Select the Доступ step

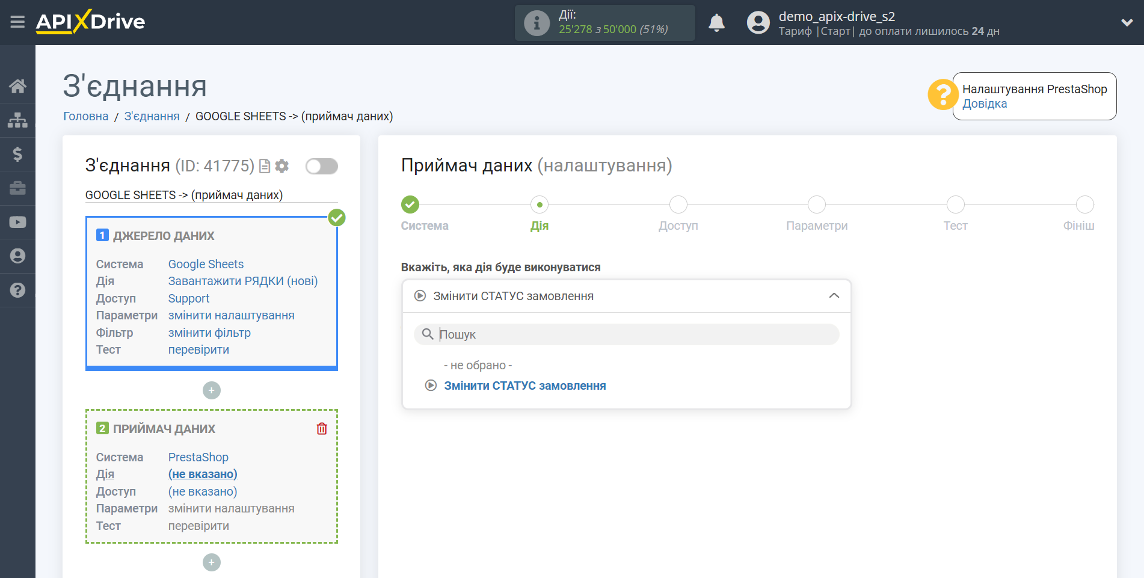click(x=678, y=204)
